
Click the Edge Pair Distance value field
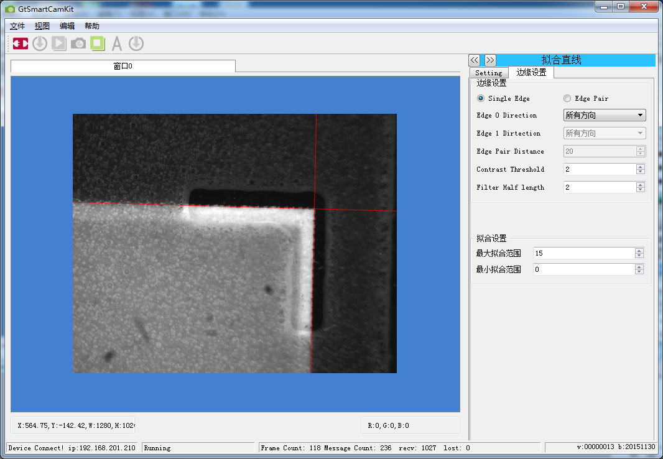tap(600, 151)
